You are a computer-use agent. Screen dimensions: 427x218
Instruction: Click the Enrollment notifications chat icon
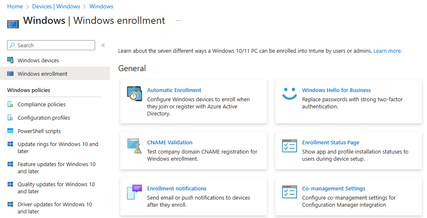(135, 192)
